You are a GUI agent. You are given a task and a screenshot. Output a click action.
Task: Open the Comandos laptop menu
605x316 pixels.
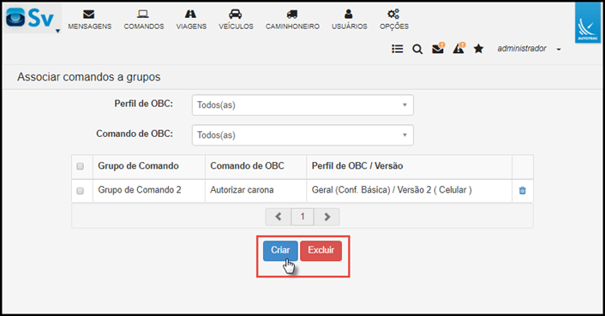pyautogui.click(x=143, y=20)
